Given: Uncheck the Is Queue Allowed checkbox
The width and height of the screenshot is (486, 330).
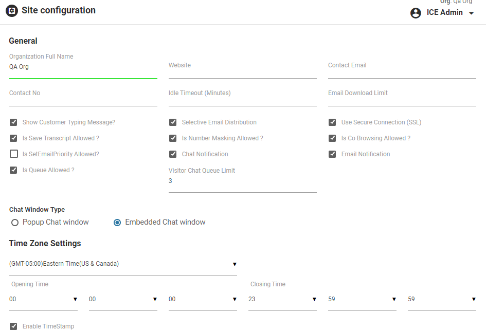Looking at the screenshot, I should coord(14,170).
